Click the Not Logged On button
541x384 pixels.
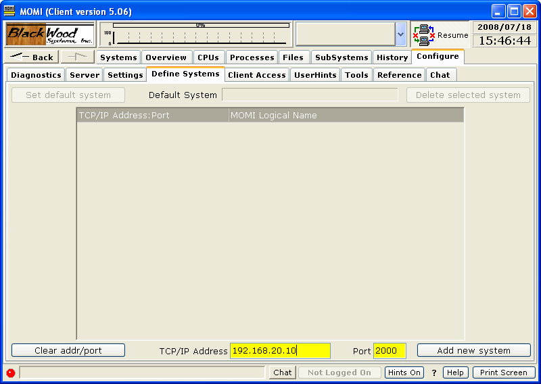(339, 373)
